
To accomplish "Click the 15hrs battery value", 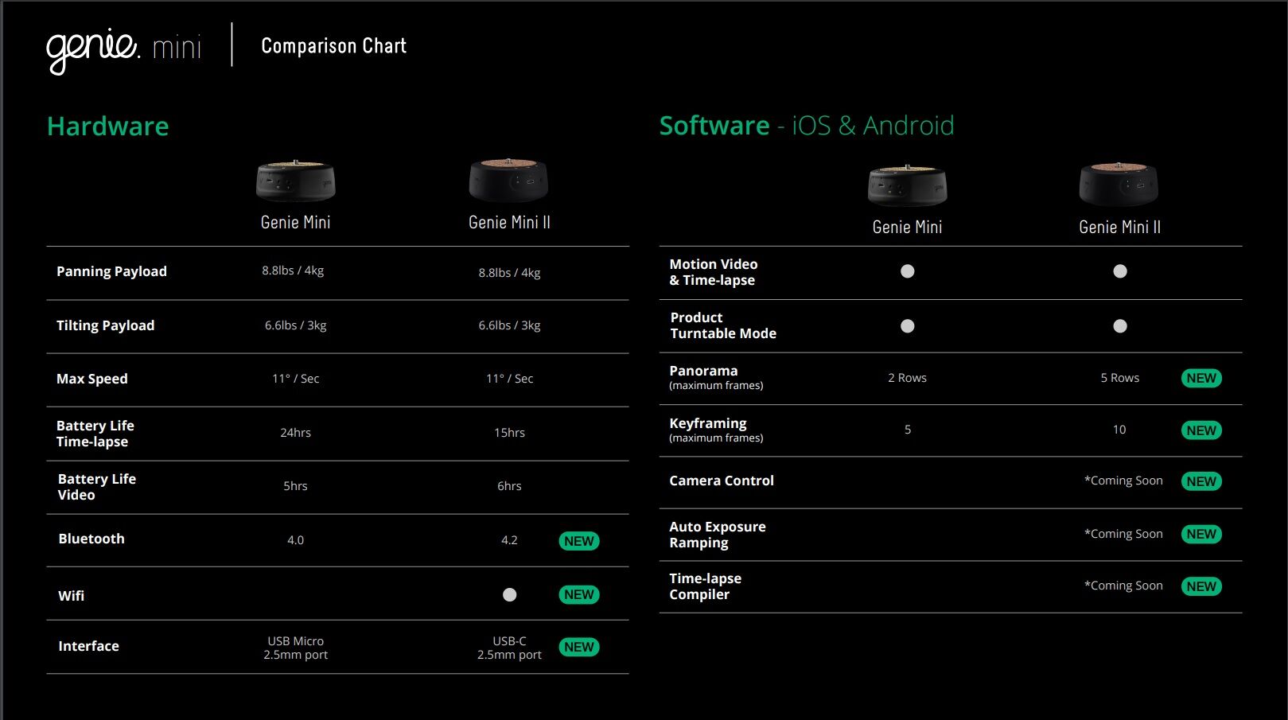I will point(509,433).
